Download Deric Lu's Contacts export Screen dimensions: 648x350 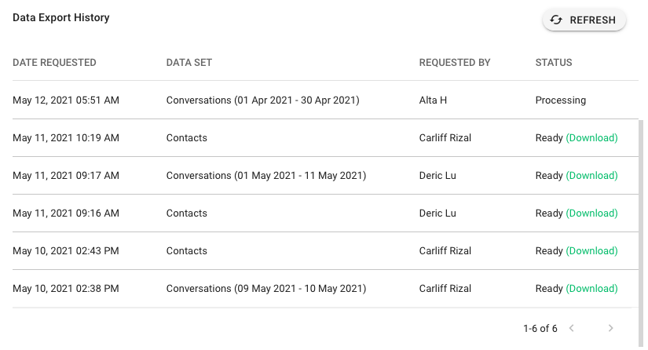tap(591, 213)
